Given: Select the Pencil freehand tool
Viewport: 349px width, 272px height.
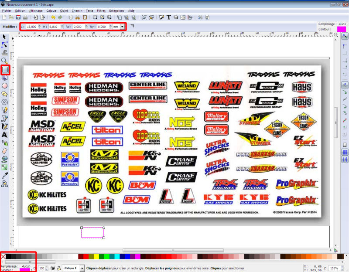Looking at the screenshot, I should (5, 110).
